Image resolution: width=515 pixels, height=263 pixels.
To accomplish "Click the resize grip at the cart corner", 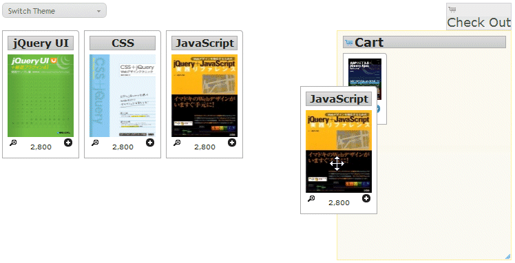I will (508, 256).
